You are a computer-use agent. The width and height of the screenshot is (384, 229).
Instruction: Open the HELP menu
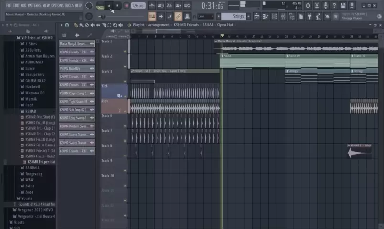pyautogui.click(x=78, y=5)
